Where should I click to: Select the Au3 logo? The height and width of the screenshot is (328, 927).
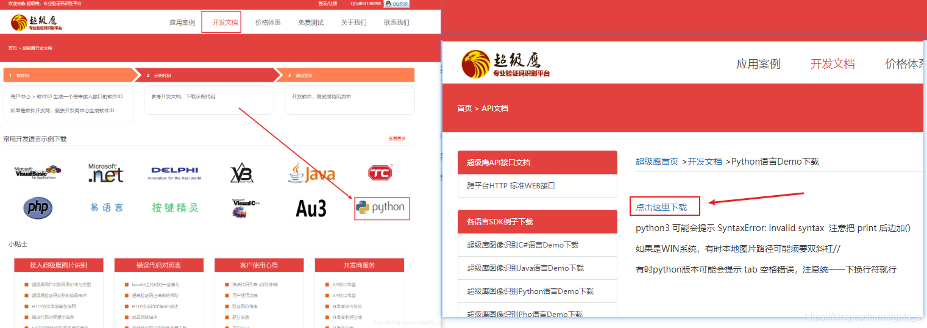click(311, 209)
